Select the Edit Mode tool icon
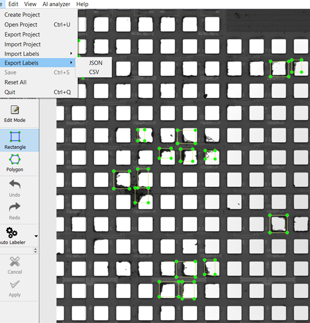The image size is (310, 323). (x=14, y=110)
